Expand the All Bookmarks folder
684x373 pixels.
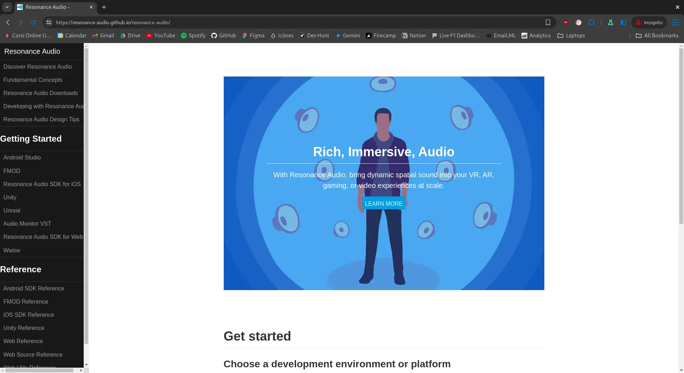point(657,36)
